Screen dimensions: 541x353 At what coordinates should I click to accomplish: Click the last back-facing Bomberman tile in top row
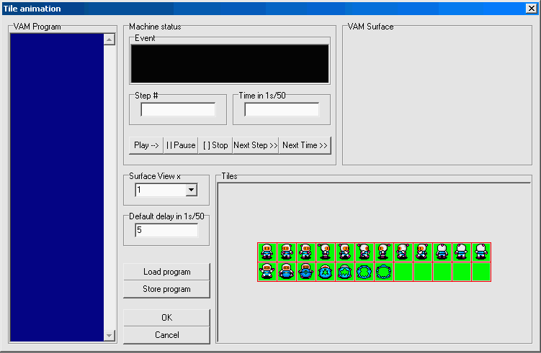coord(481,252)
